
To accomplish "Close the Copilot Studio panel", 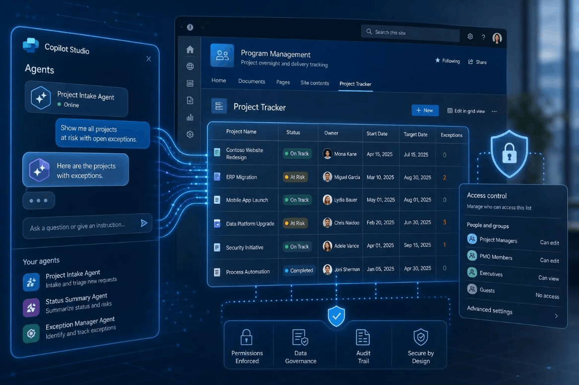I will click(x=148, y=59).
